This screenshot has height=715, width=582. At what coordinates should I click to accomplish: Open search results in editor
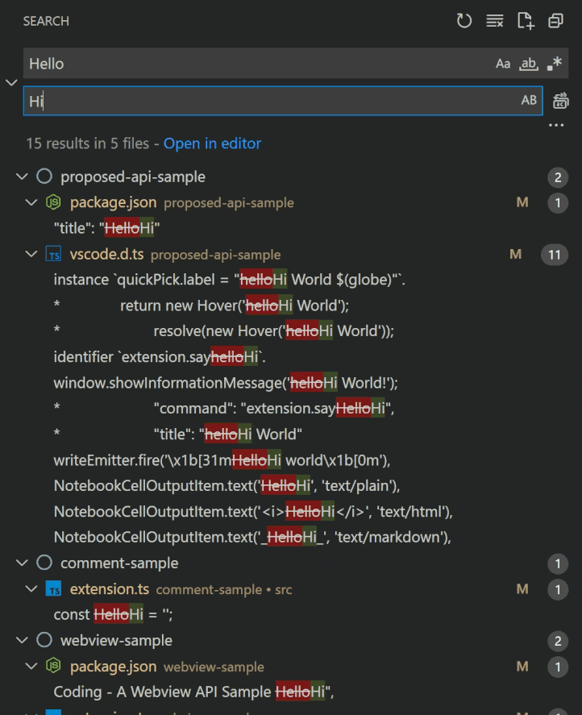212,143
